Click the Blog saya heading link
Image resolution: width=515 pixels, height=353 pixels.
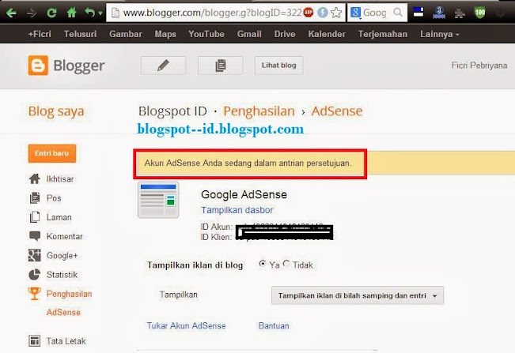pos(56,111)
